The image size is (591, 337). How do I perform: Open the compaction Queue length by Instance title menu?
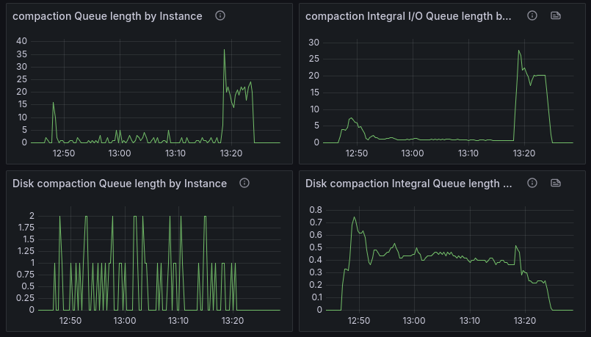[107, 16]
